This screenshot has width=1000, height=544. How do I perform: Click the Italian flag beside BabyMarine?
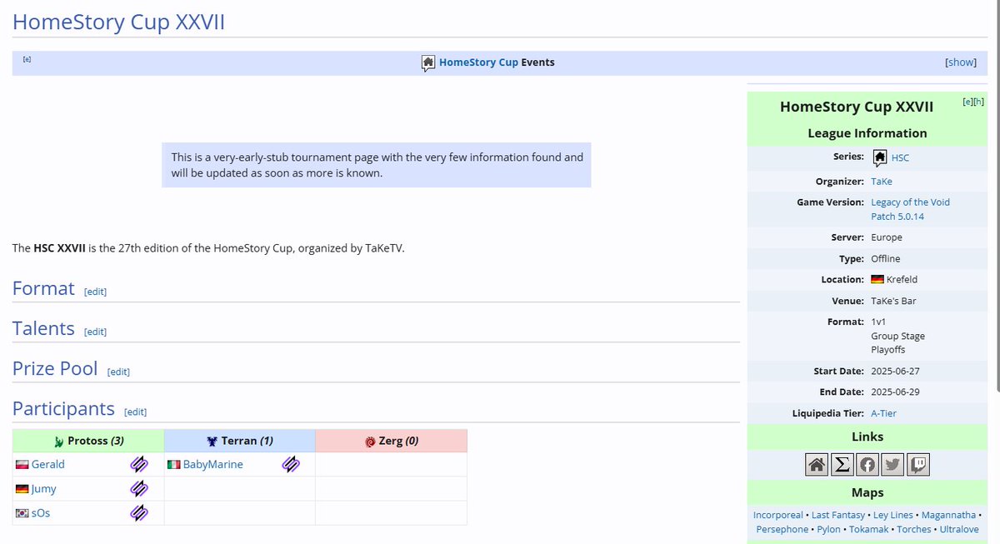(174, 465)
